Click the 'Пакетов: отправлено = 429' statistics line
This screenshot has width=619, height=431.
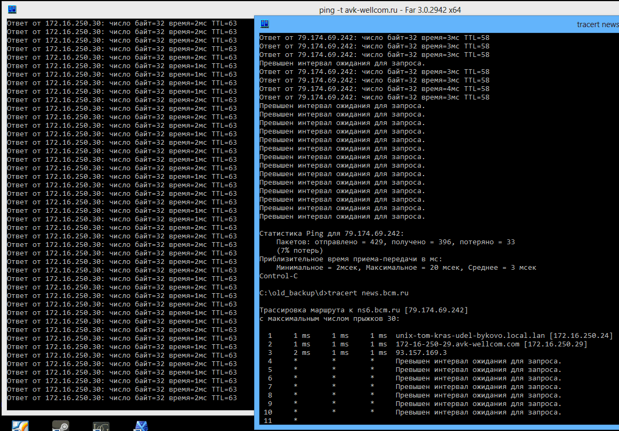[396, 242]
